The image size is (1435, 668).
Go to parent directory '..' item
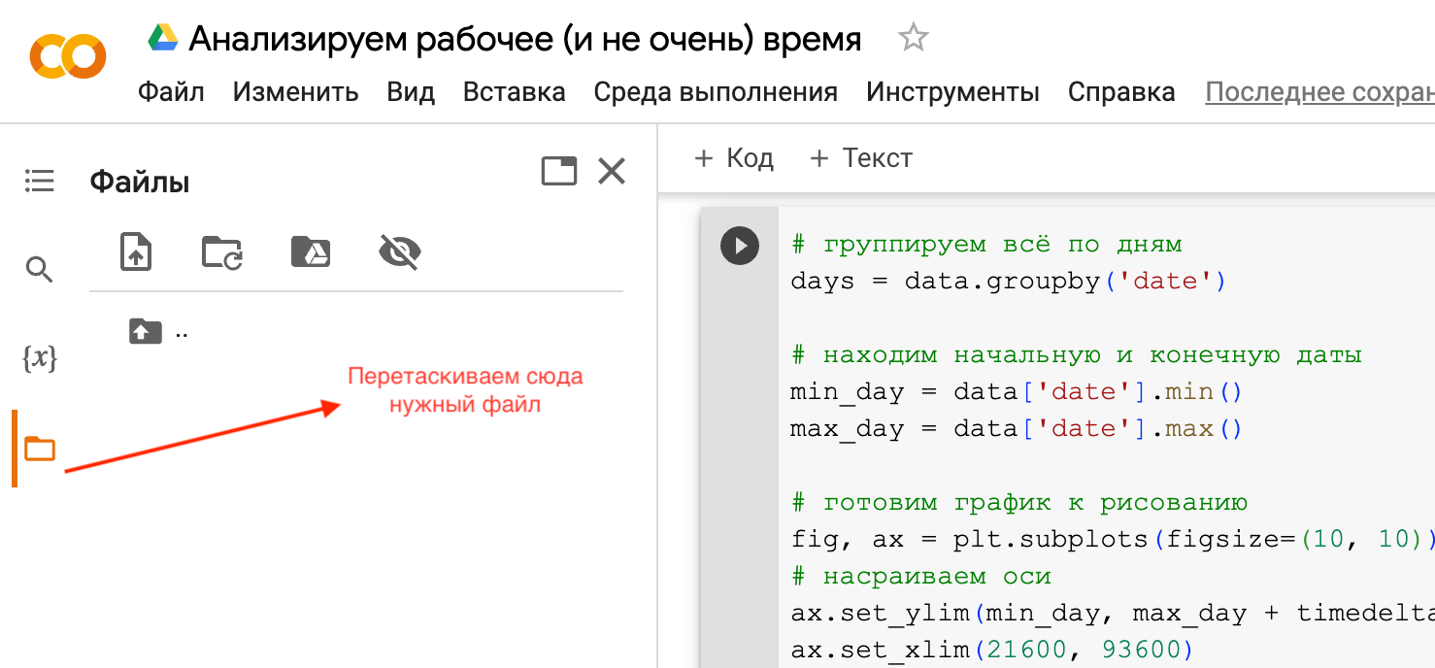tap(158, 332)
